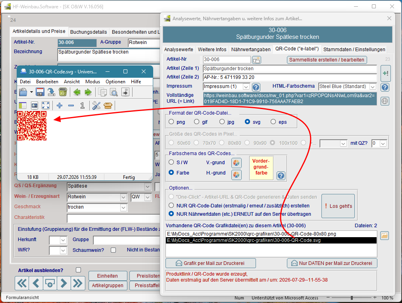Switch to Stammdaten / Einstellungen tab
This screenshot has width=402, height=303.
click(x=354, y=50)
